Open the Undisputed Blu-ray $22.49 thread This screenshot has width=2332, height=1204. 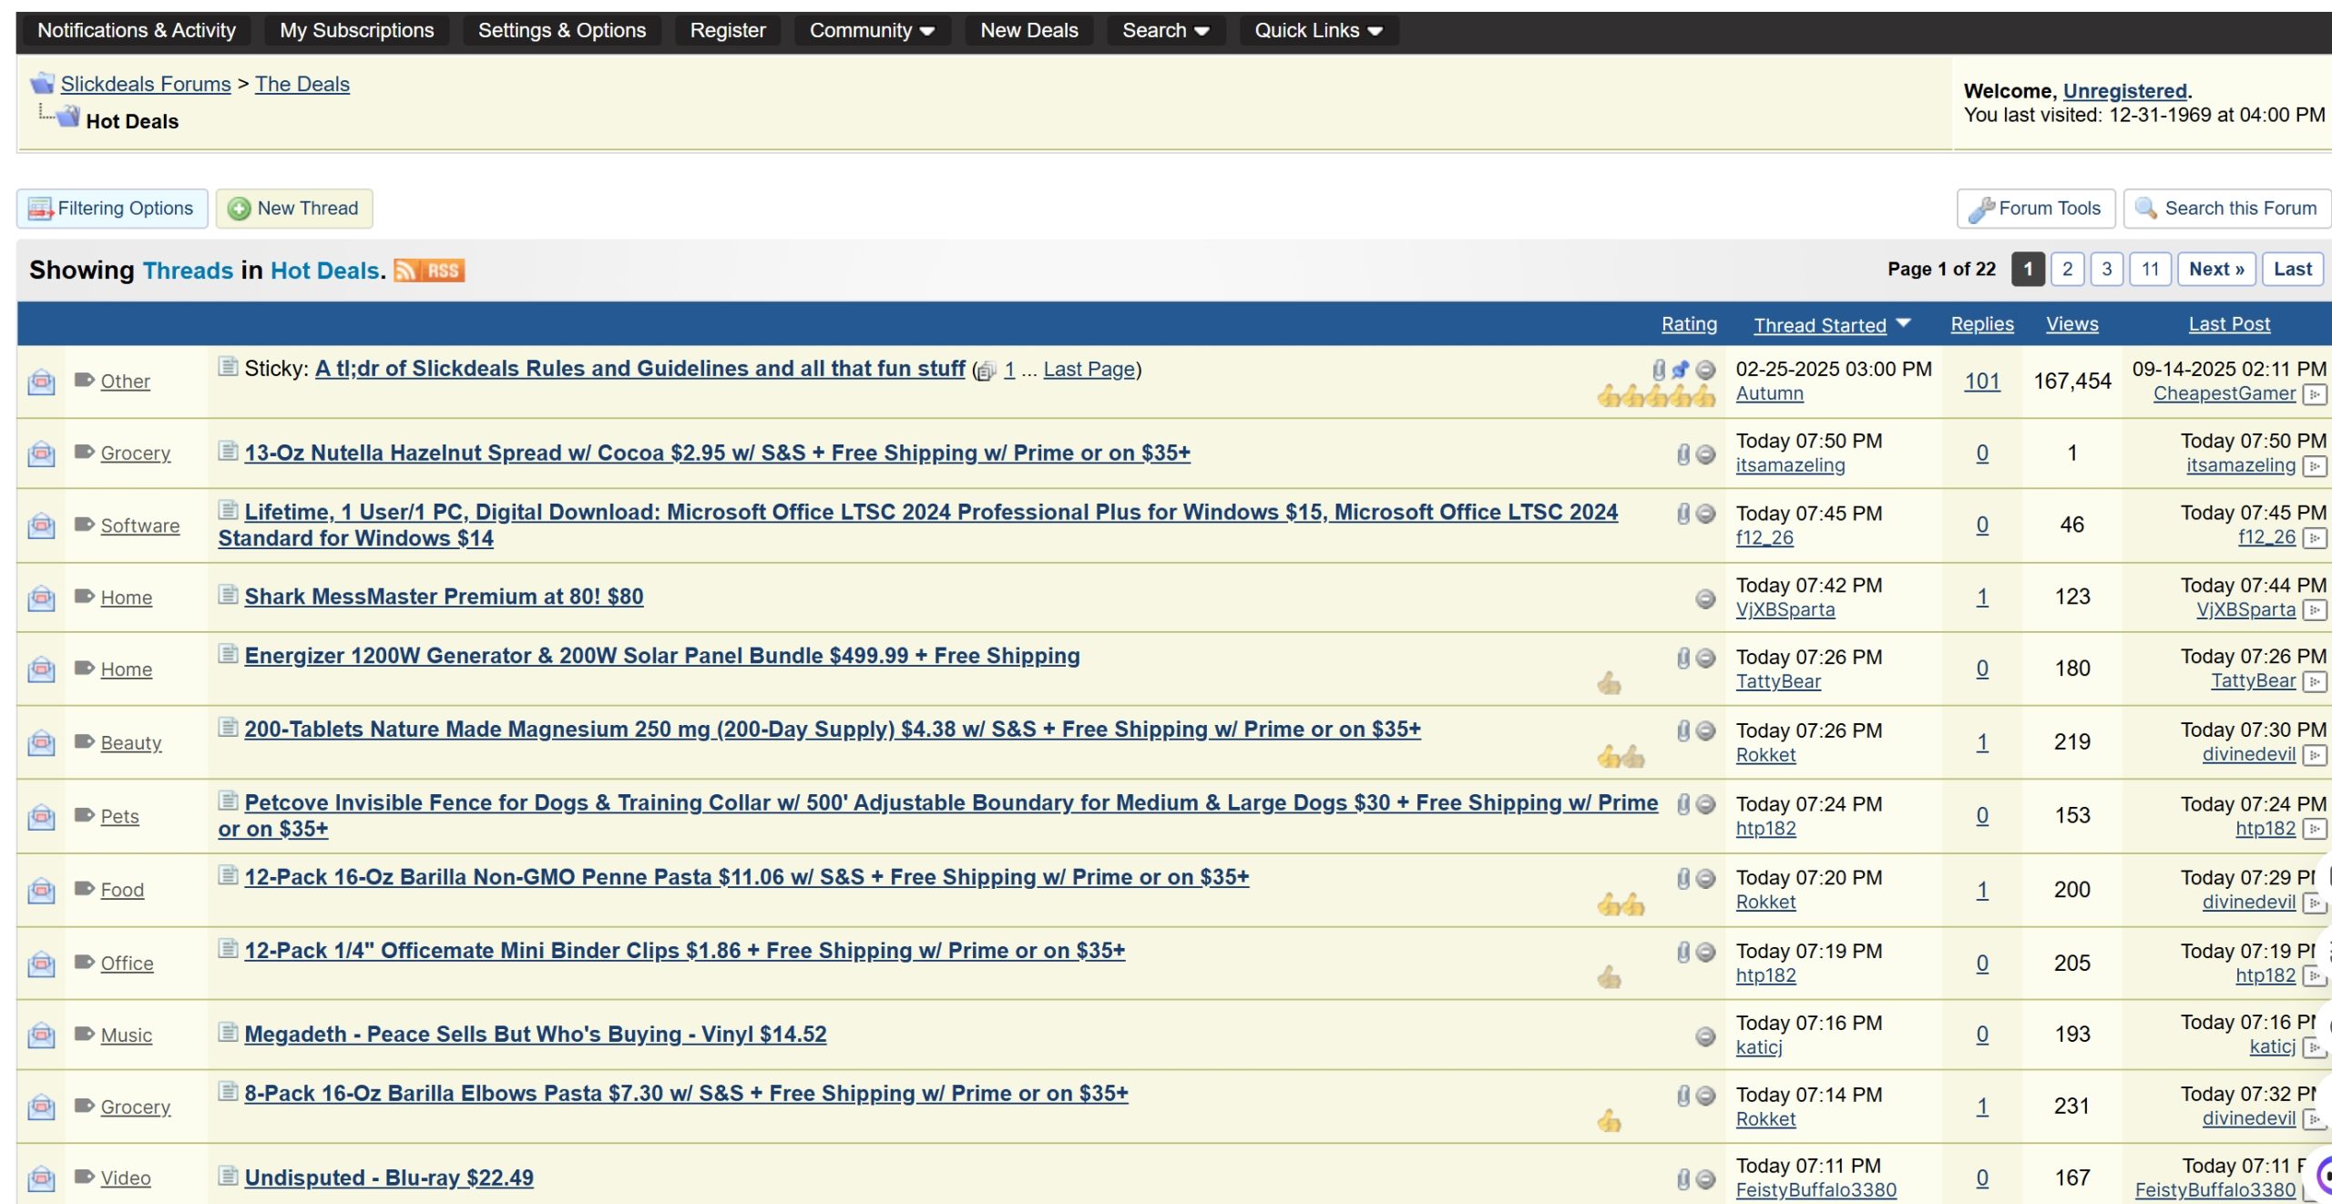(389, 1178)
